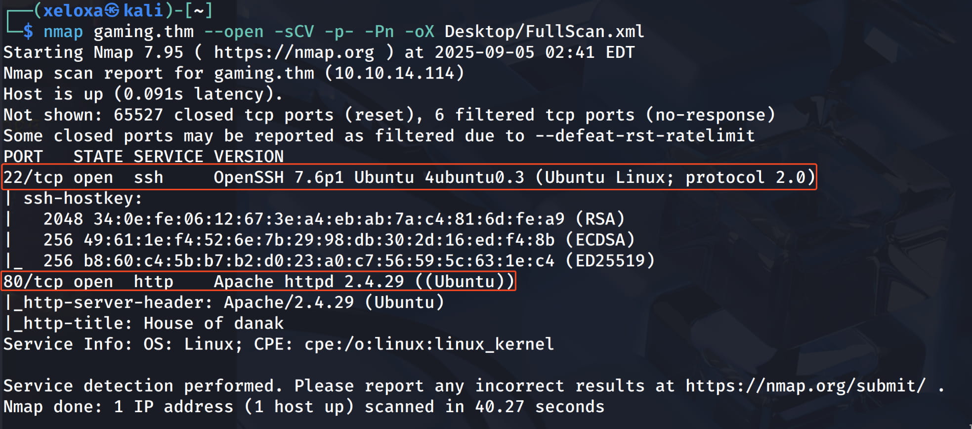This screenshot has width=972, height=429.
Task: Click the ECDSA hostkey fingerprint line
Action: coord(338,240)
